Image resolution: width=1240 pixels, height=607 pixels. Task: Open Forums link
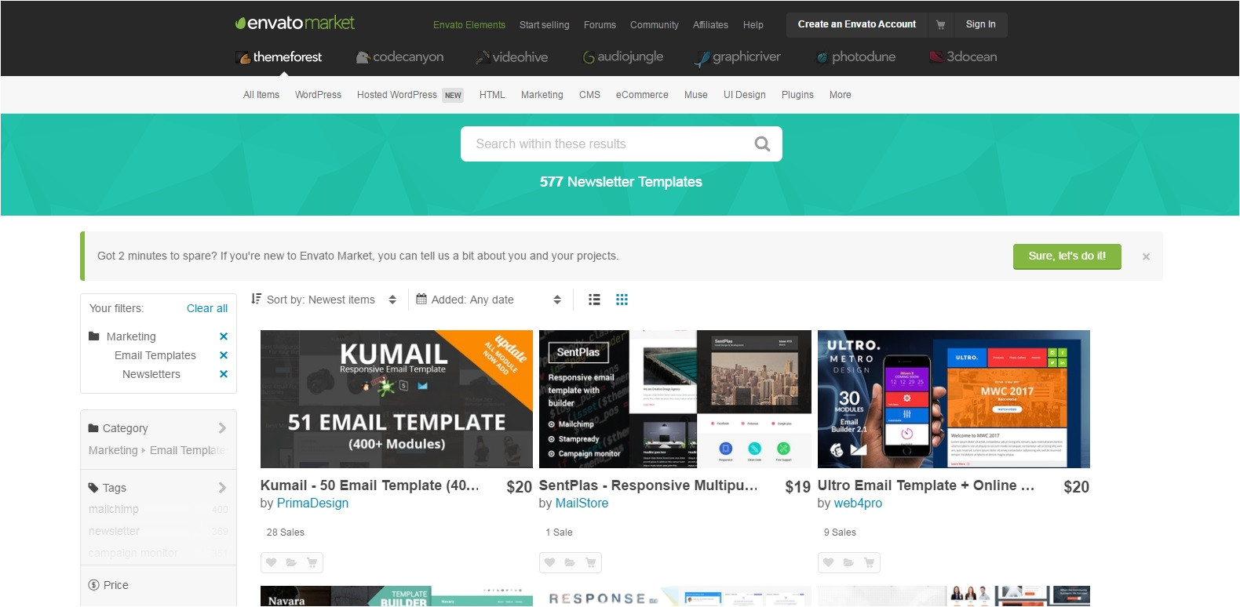pos(600,25)
